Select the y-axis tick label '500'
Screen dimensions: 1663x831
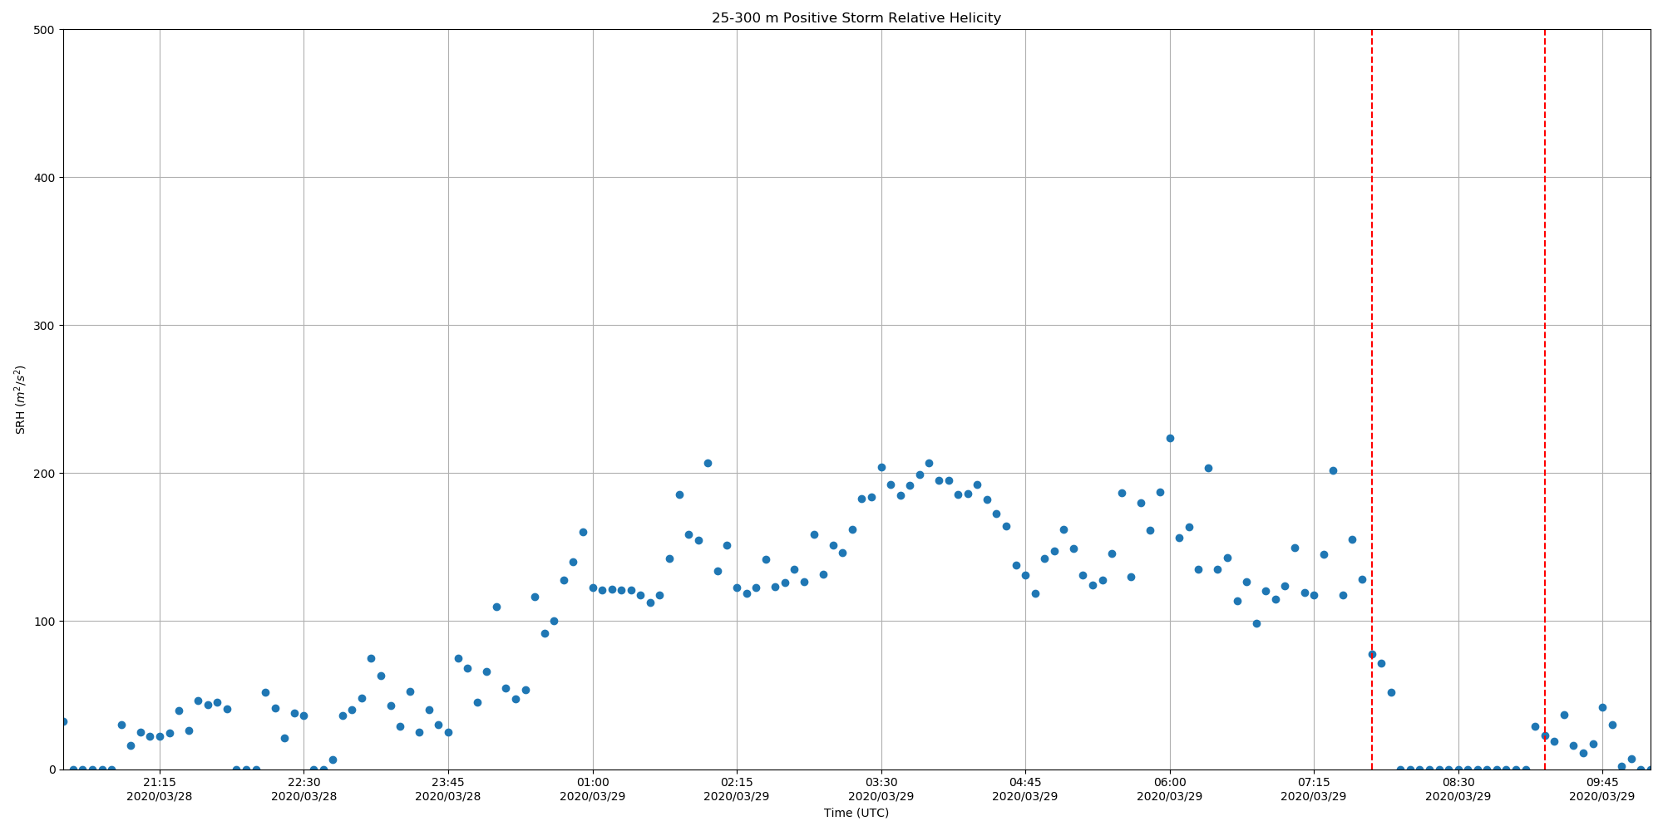tap(44, 30)
